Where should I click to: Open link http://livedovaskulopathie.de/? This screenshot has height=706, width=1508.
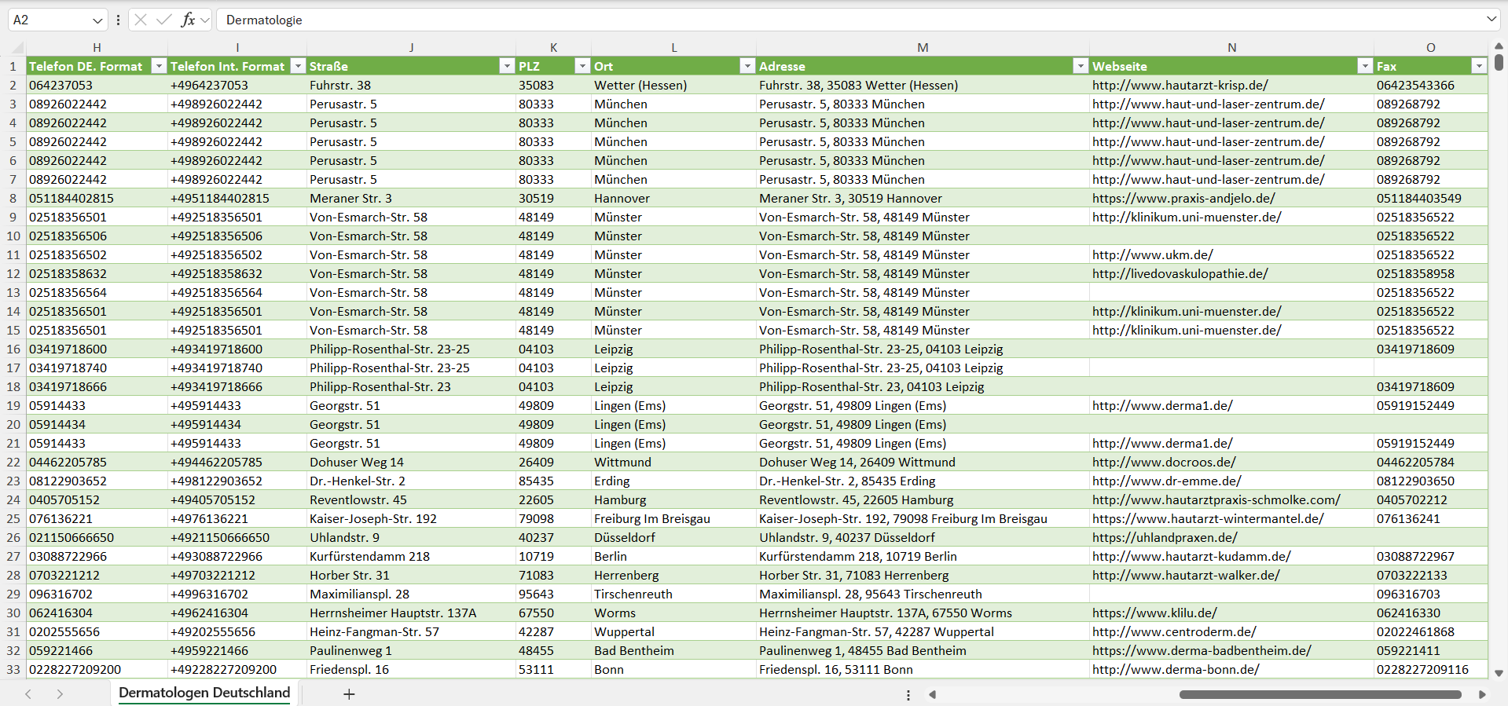point(1180,273)
